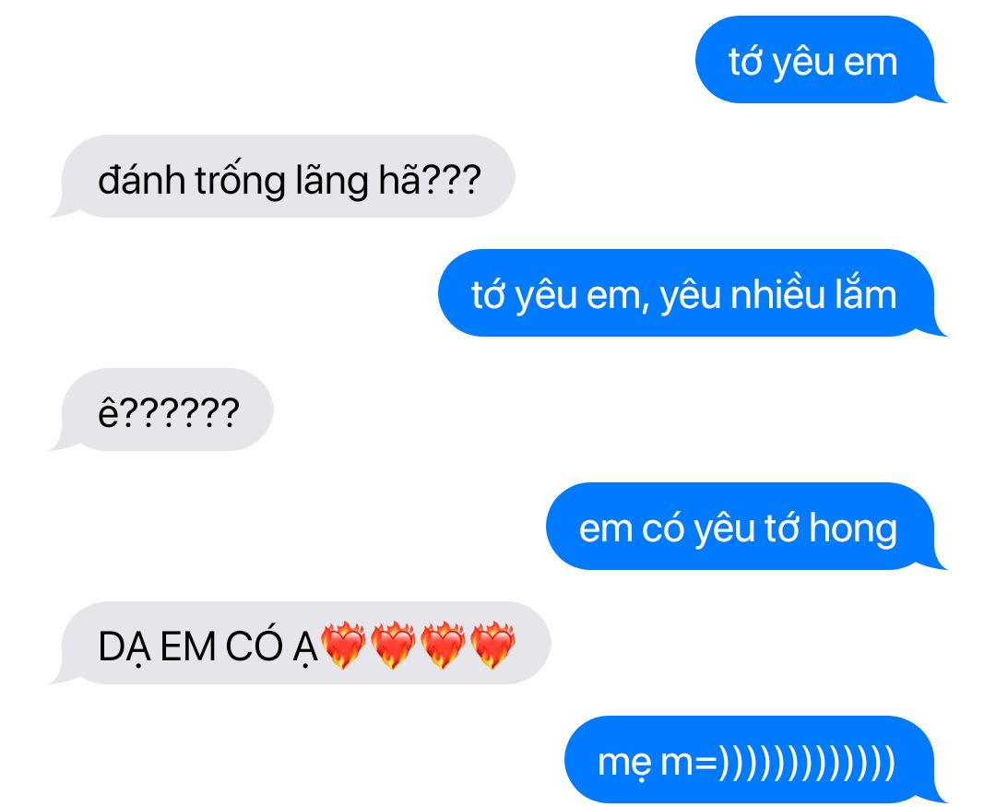This screenshot has width=996, height=807.
Task: Click the word "DẠ" in the gray bubble
Action: pos(125,648)
